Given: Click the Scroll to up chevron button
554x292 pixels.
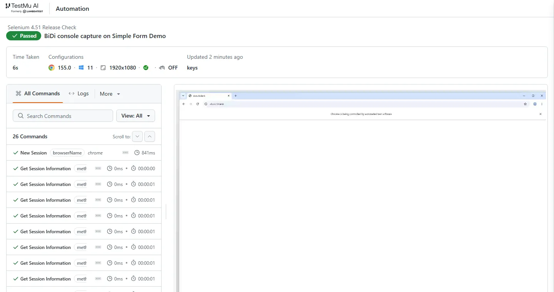Looking at the screenshot, I should tap(150, 136).
